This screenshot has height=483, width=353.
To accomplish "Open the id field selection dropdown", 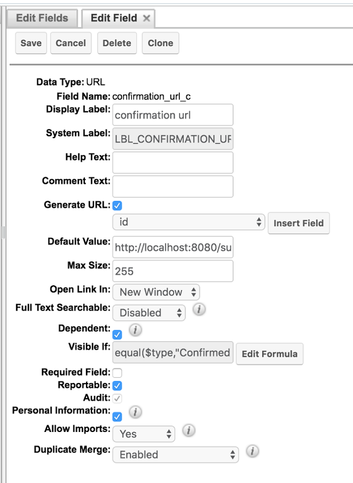I will tap(189, 222).
